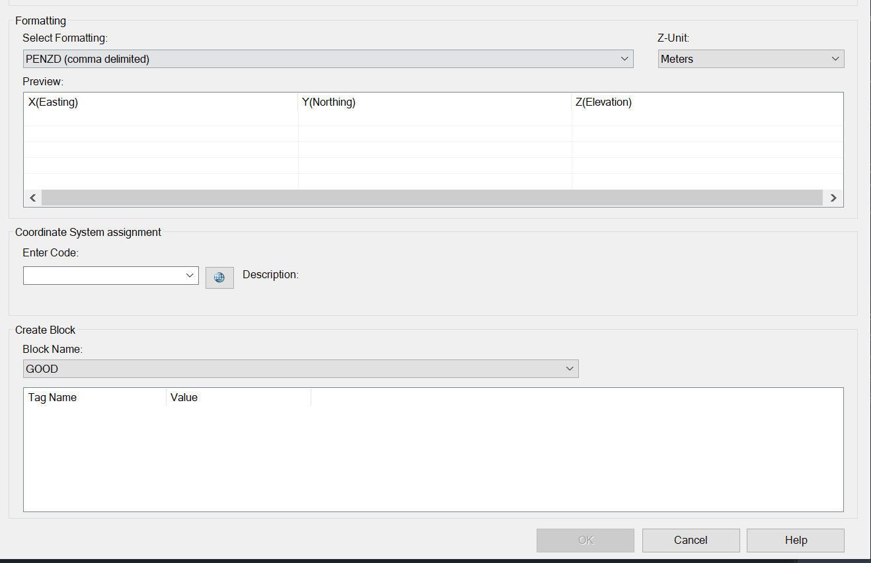The image size is (871, 563).
Task: Expand the Enter Code combo box
Action: tap(191, 276)
